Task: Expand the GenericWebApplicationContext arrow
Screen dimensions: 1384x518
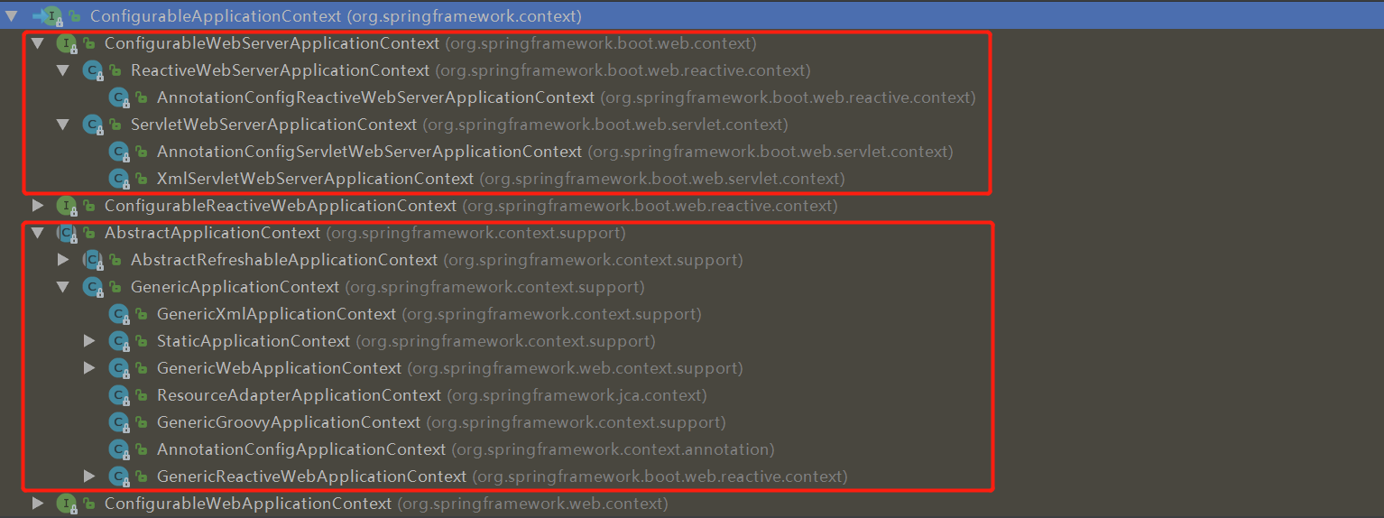Action: 89,368
